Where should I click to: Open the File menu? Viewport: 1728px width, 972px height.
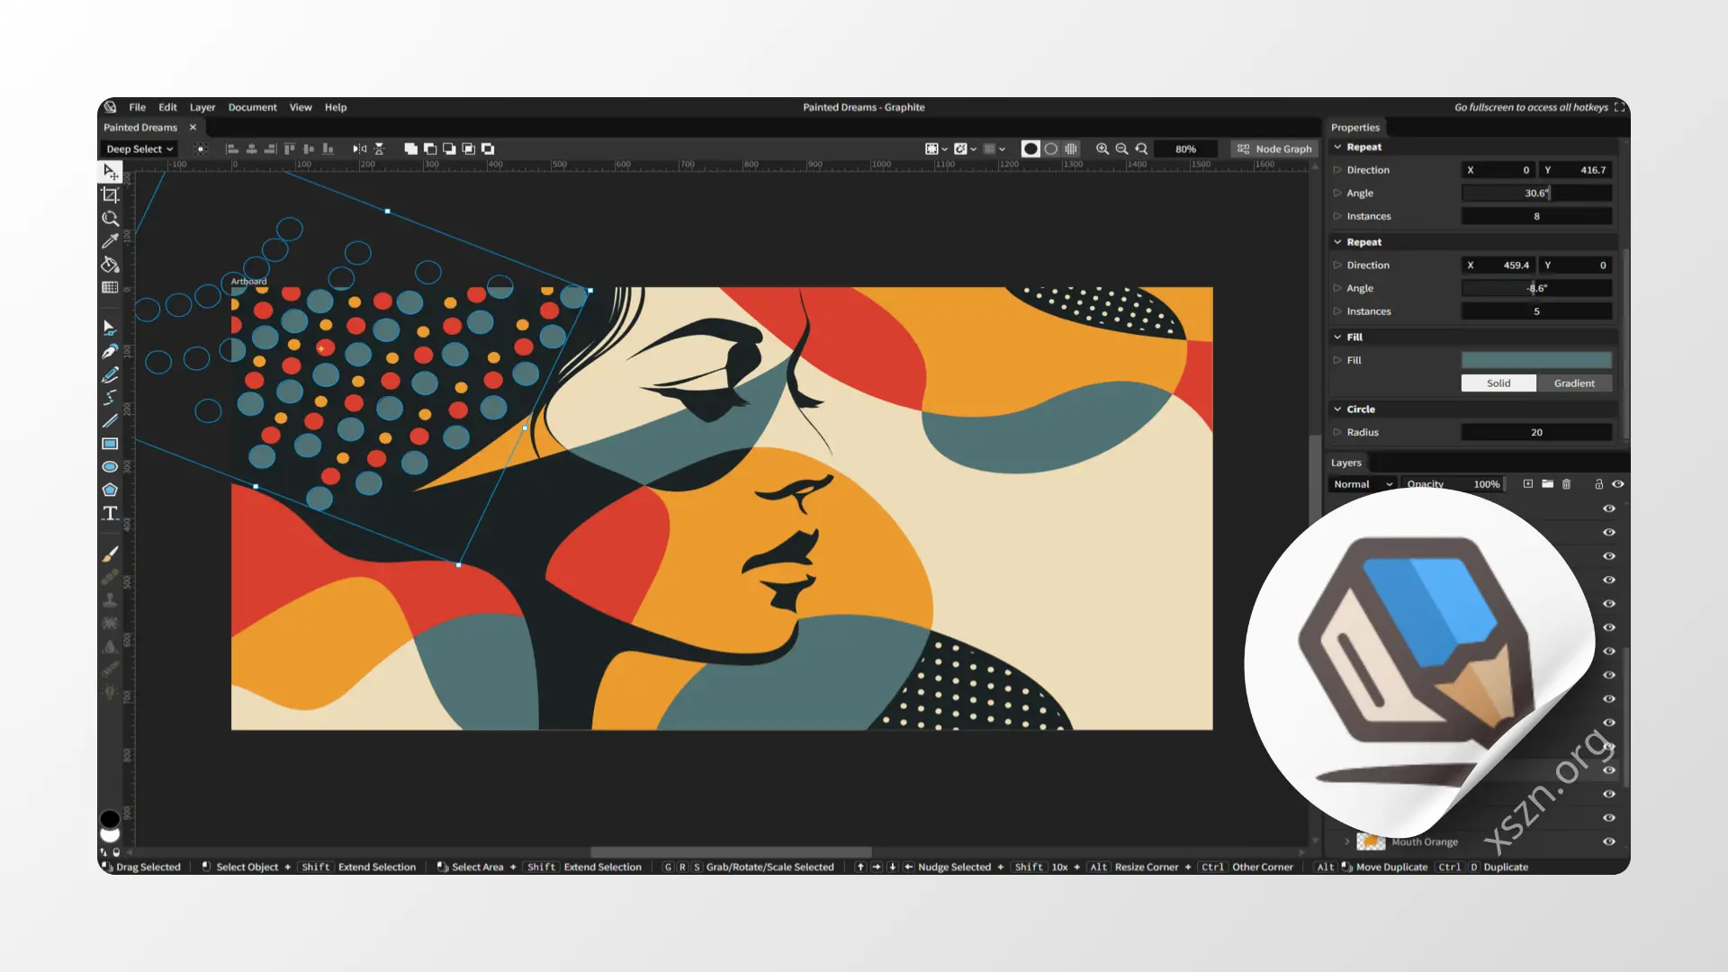point(137,107)
